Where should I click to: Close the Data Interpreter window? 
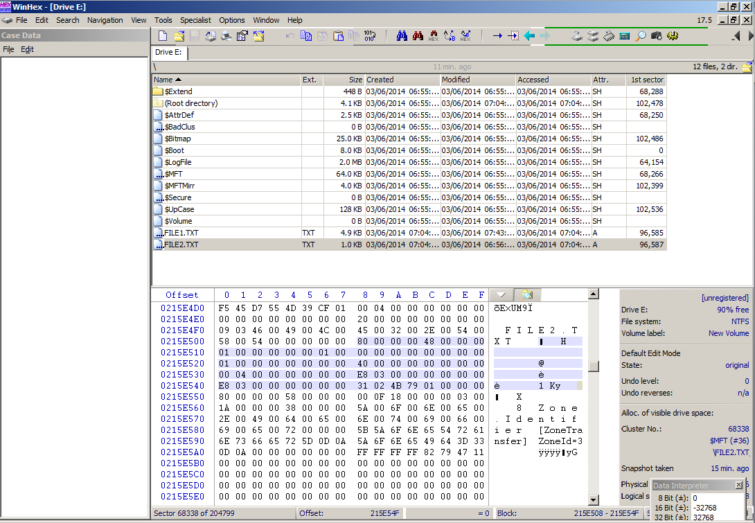point(738,486)
